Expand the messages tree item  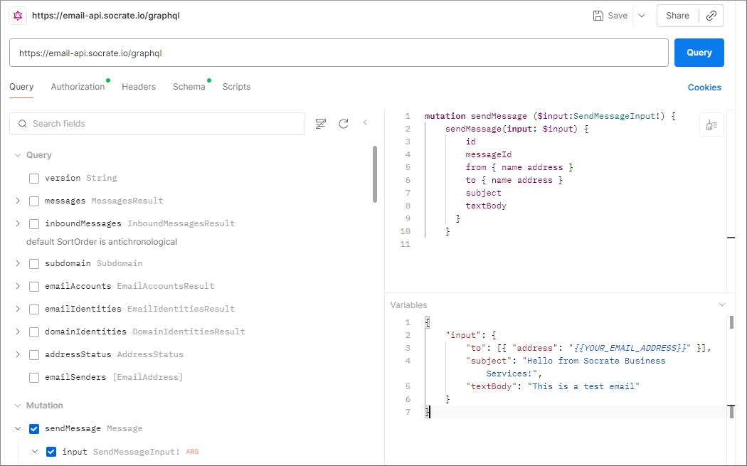click(17, 201)
